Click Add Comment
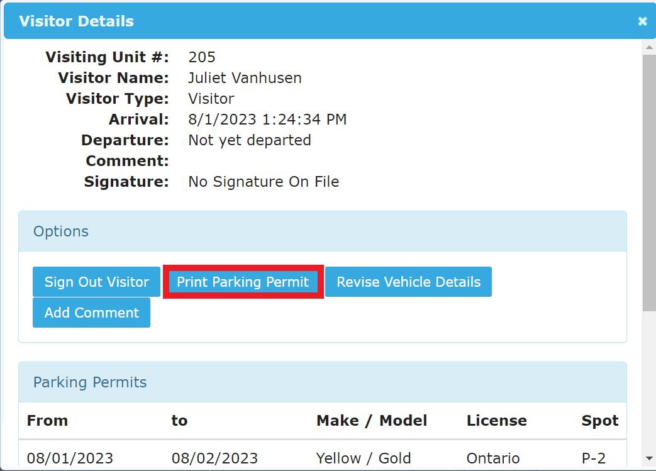Viewport: 656px width, 471px height. click(x=91, y=313)
